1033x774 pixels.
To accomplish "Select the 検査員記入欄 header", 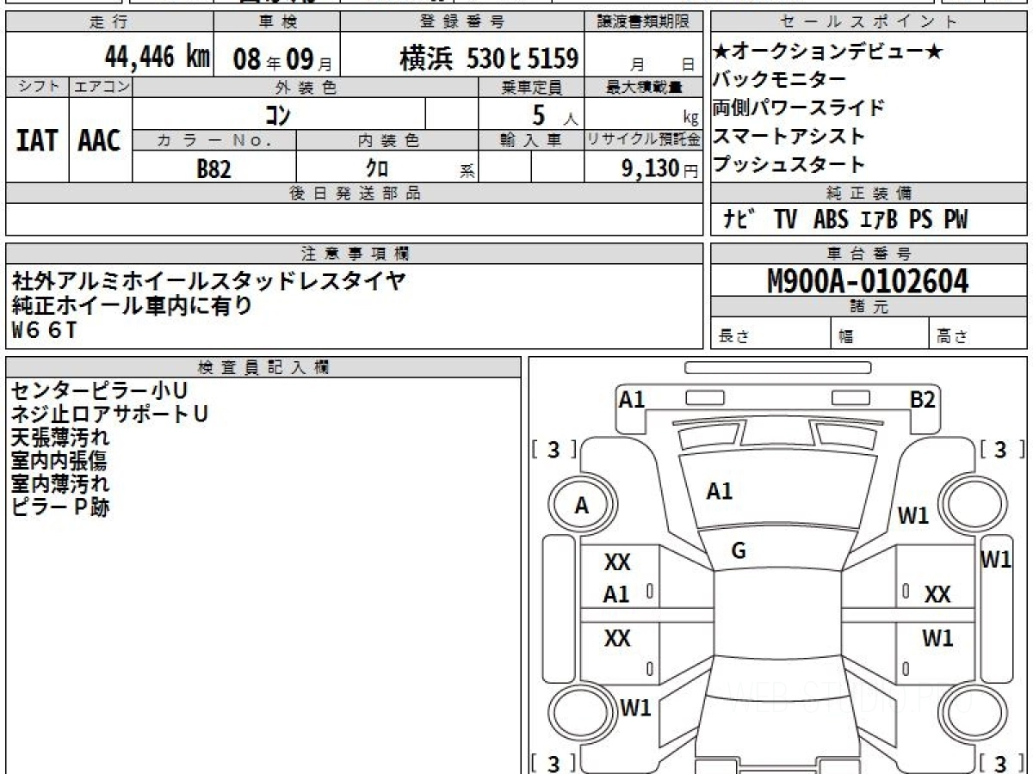I will (263, 367).
